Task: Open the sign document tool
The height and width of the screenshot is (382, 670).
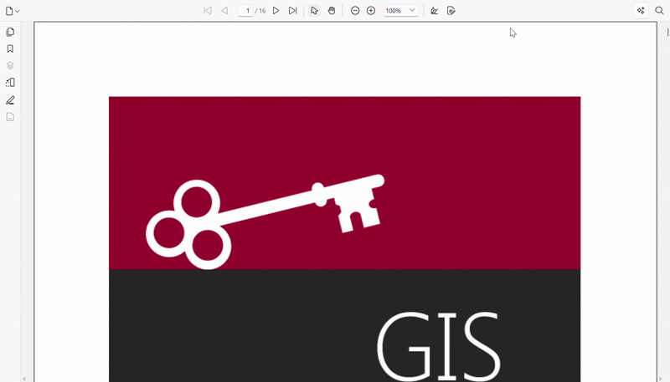Action: click(434, 11)
